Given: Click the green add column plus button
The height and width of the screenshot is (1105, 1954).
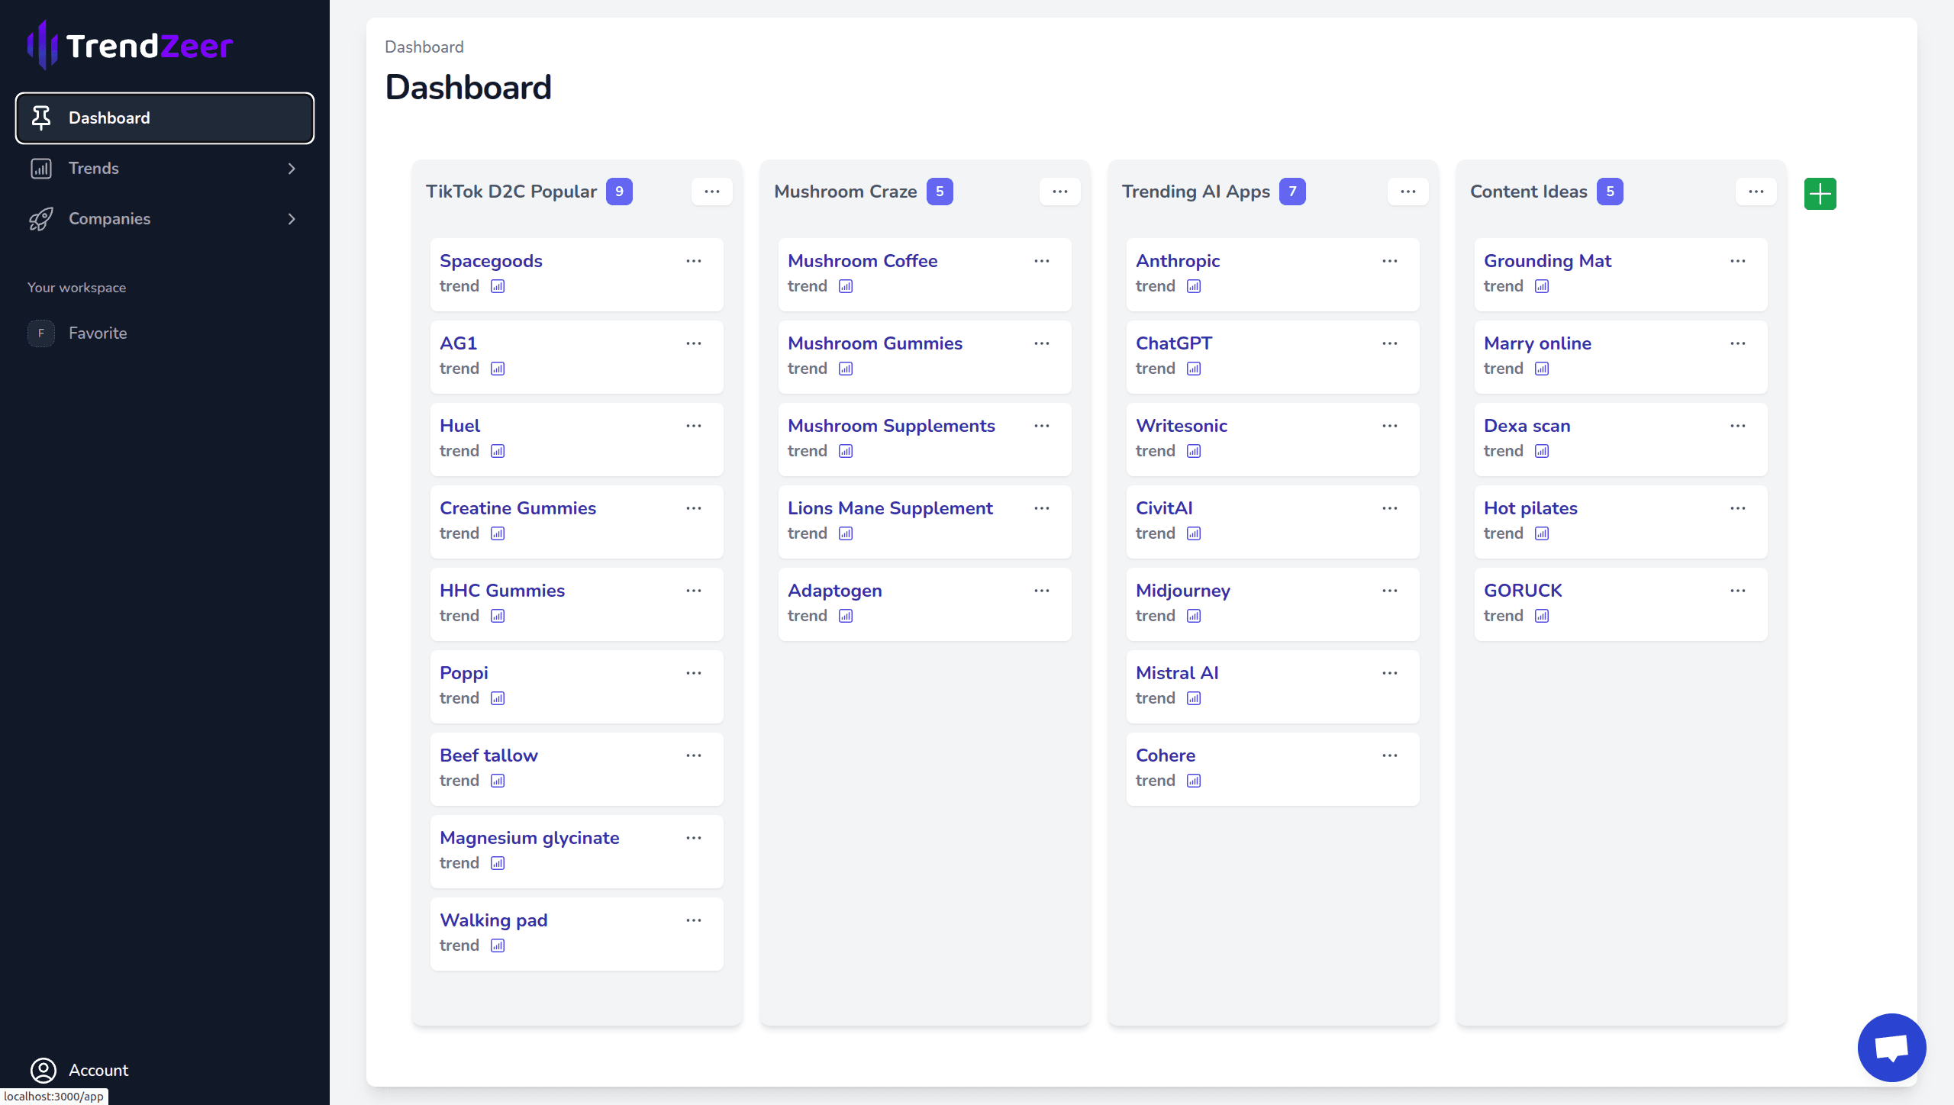Looking at the screenshot, I should (1820, 193).
